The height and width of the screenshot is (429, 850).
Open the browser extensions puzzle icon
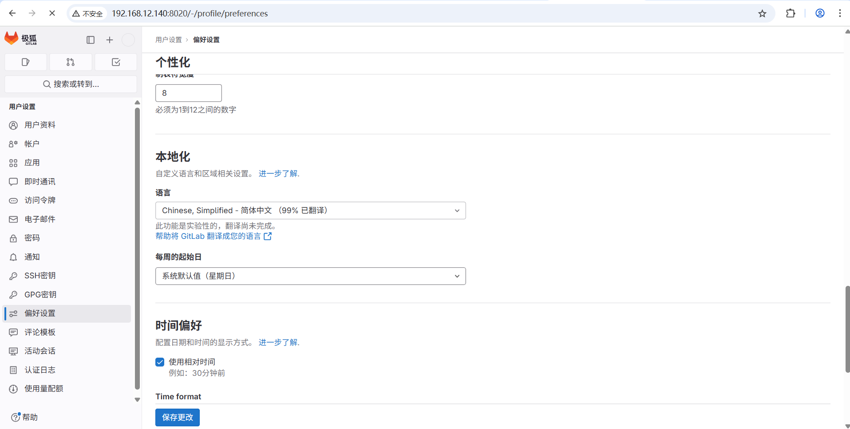coord(791,13)
